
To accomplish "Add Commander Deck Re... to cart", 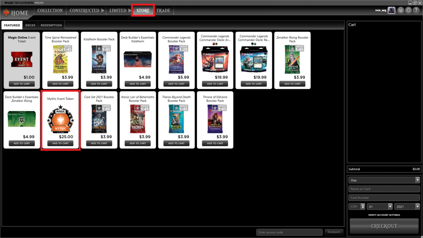I will pyautogui.click(x=253, y=84).
